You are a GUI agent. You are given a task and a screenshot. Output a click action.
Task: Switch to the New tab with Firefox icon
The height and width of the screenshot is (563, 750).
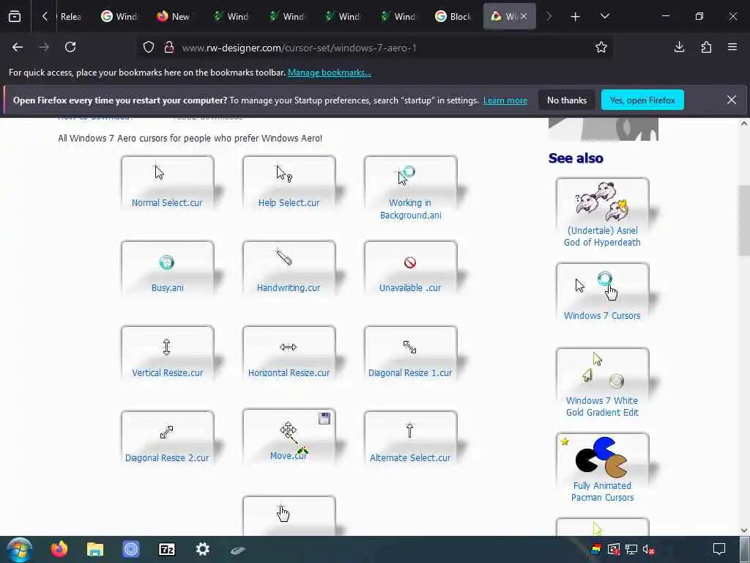174,16
